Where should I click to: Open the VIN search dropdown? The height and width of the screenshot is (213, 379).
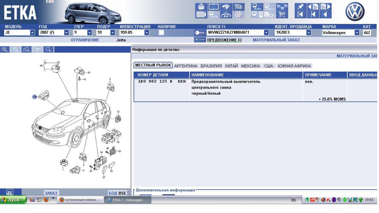[x=266, y=33]
